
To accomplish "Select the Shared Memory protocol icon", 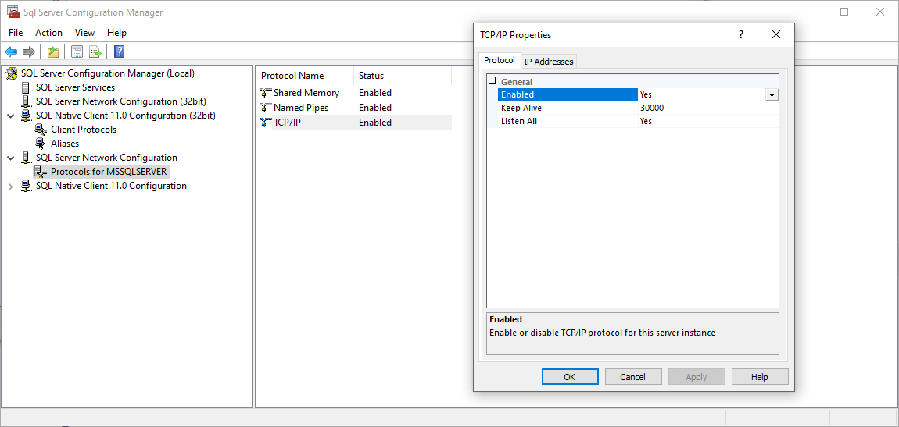I will pos(266,93).
